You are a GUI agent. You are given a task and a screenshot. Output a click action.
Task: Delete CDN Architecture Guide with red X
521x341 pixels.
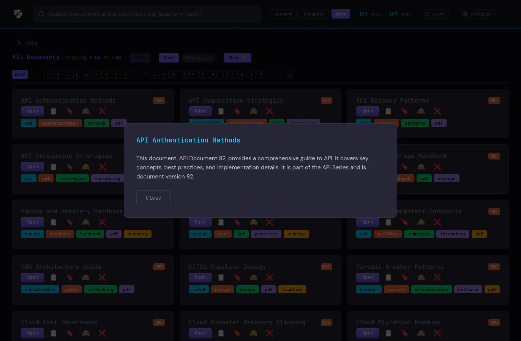point(102,277)
